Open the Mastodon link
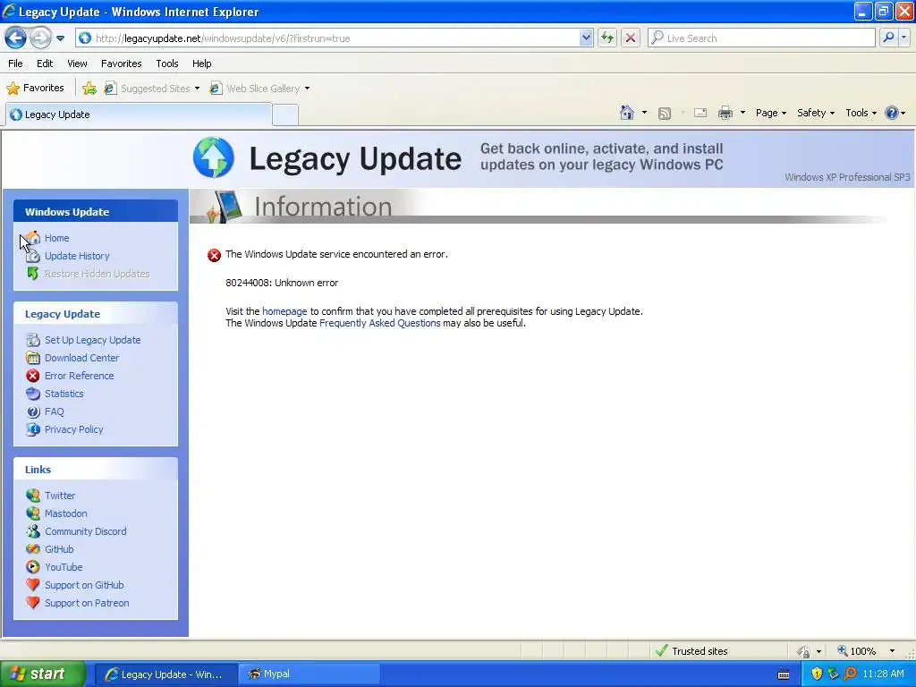Screen dimensions: 916x687 (66, 513)
